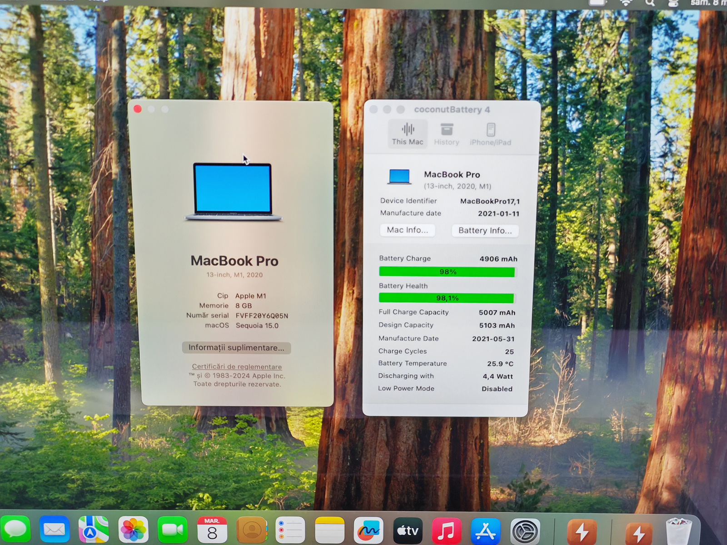
Task: Click the Battery Health 98,1% bar
Action: click(447, 298)
